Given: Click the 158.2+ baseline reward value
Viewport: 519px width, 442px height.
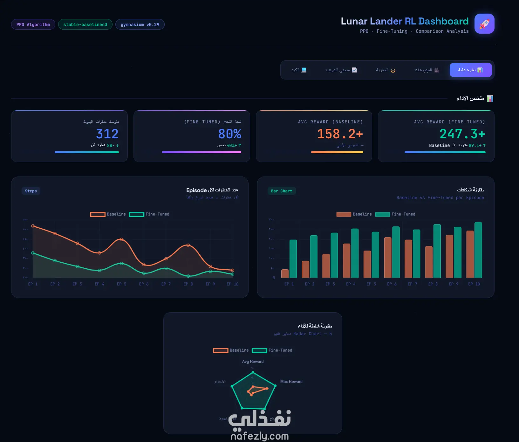Looking at the screenshot, I should 340,134.
